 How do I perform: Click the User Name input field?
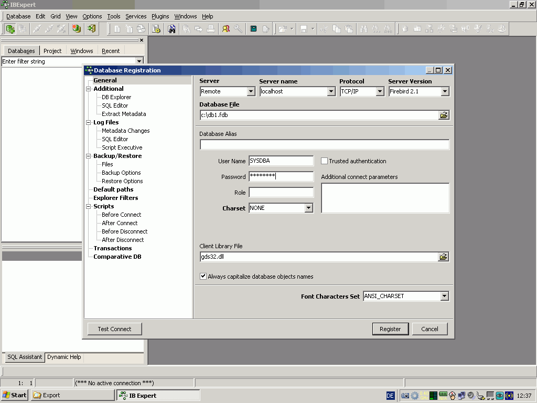(x=281, y=161)
